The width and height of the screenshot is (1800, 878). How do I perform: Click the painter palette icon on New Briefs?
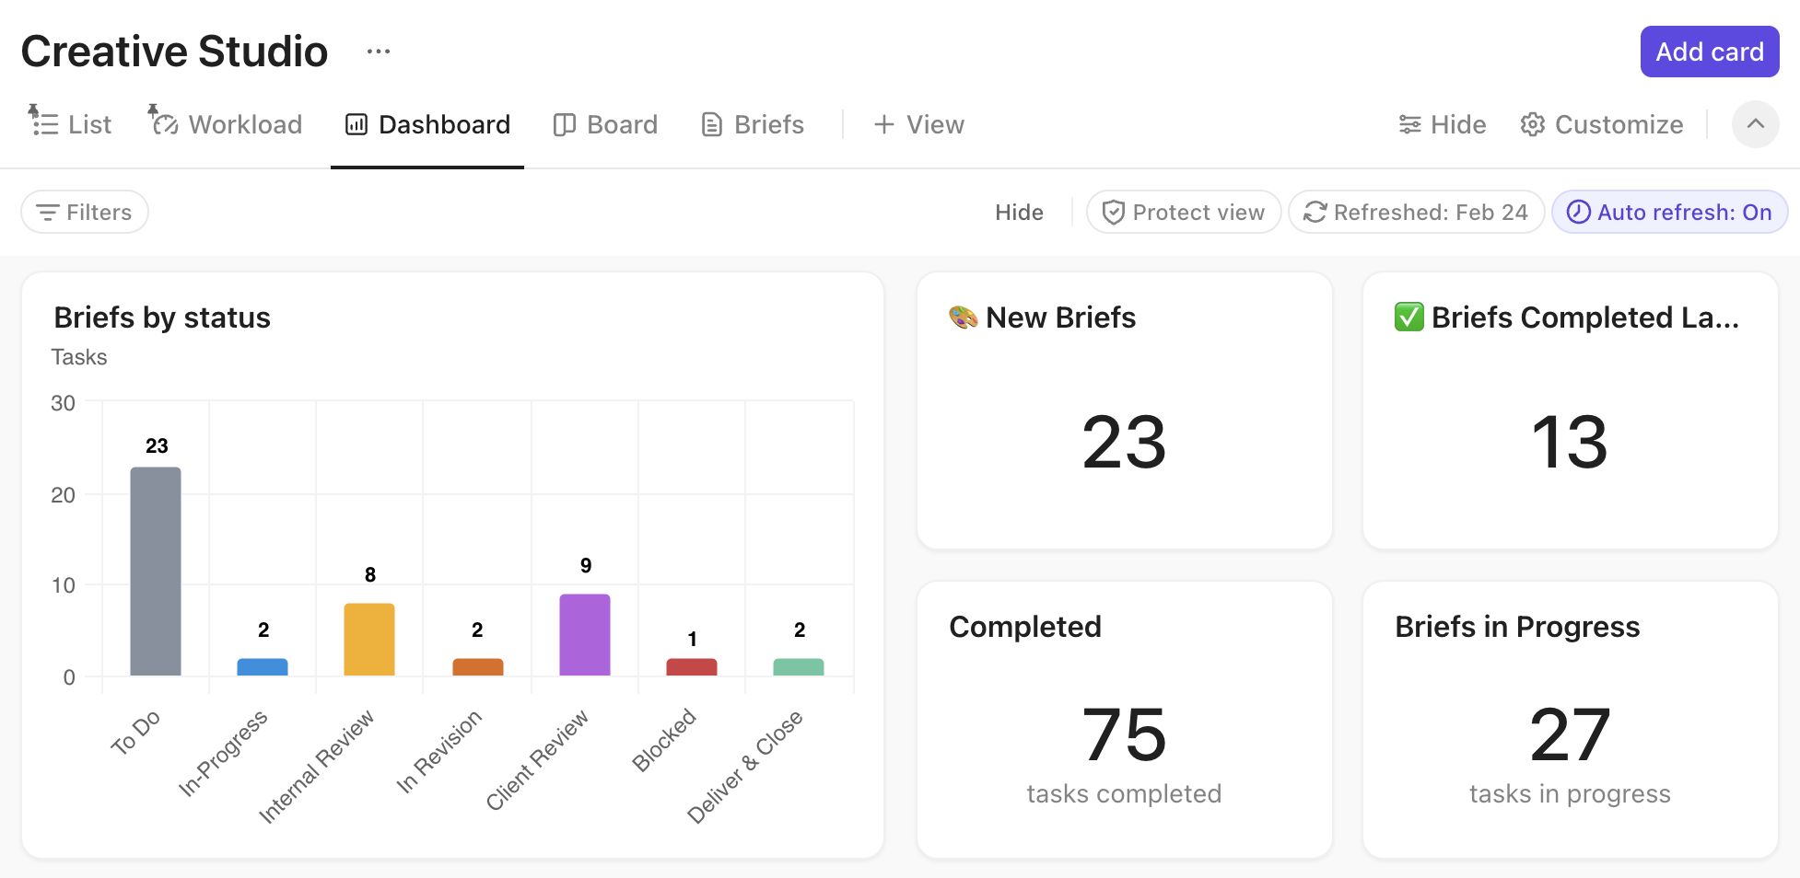[964, 318]
